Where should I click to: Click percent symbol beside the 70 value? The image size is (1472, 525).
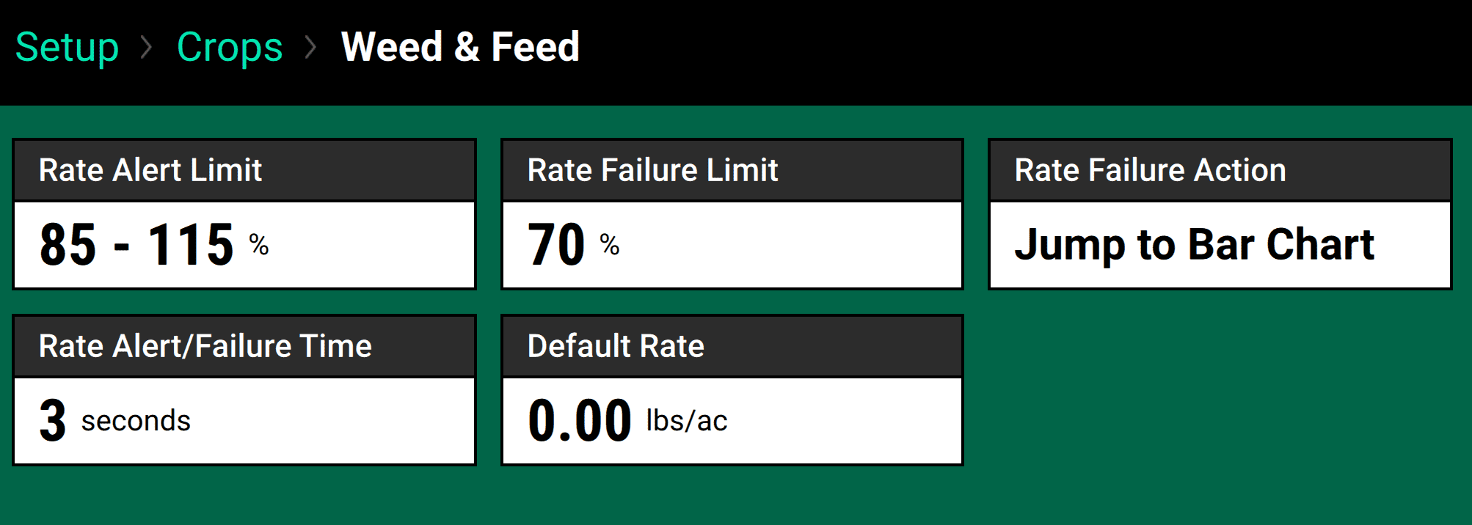click(609, 244)
